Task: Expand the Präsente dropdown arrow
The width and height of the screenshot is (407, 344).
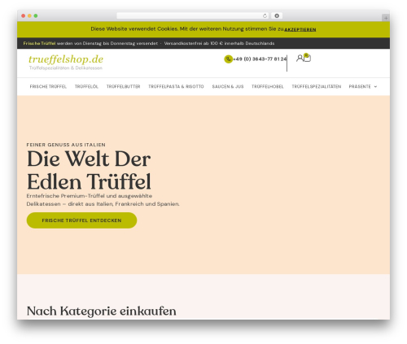Action: coord(375,87)
